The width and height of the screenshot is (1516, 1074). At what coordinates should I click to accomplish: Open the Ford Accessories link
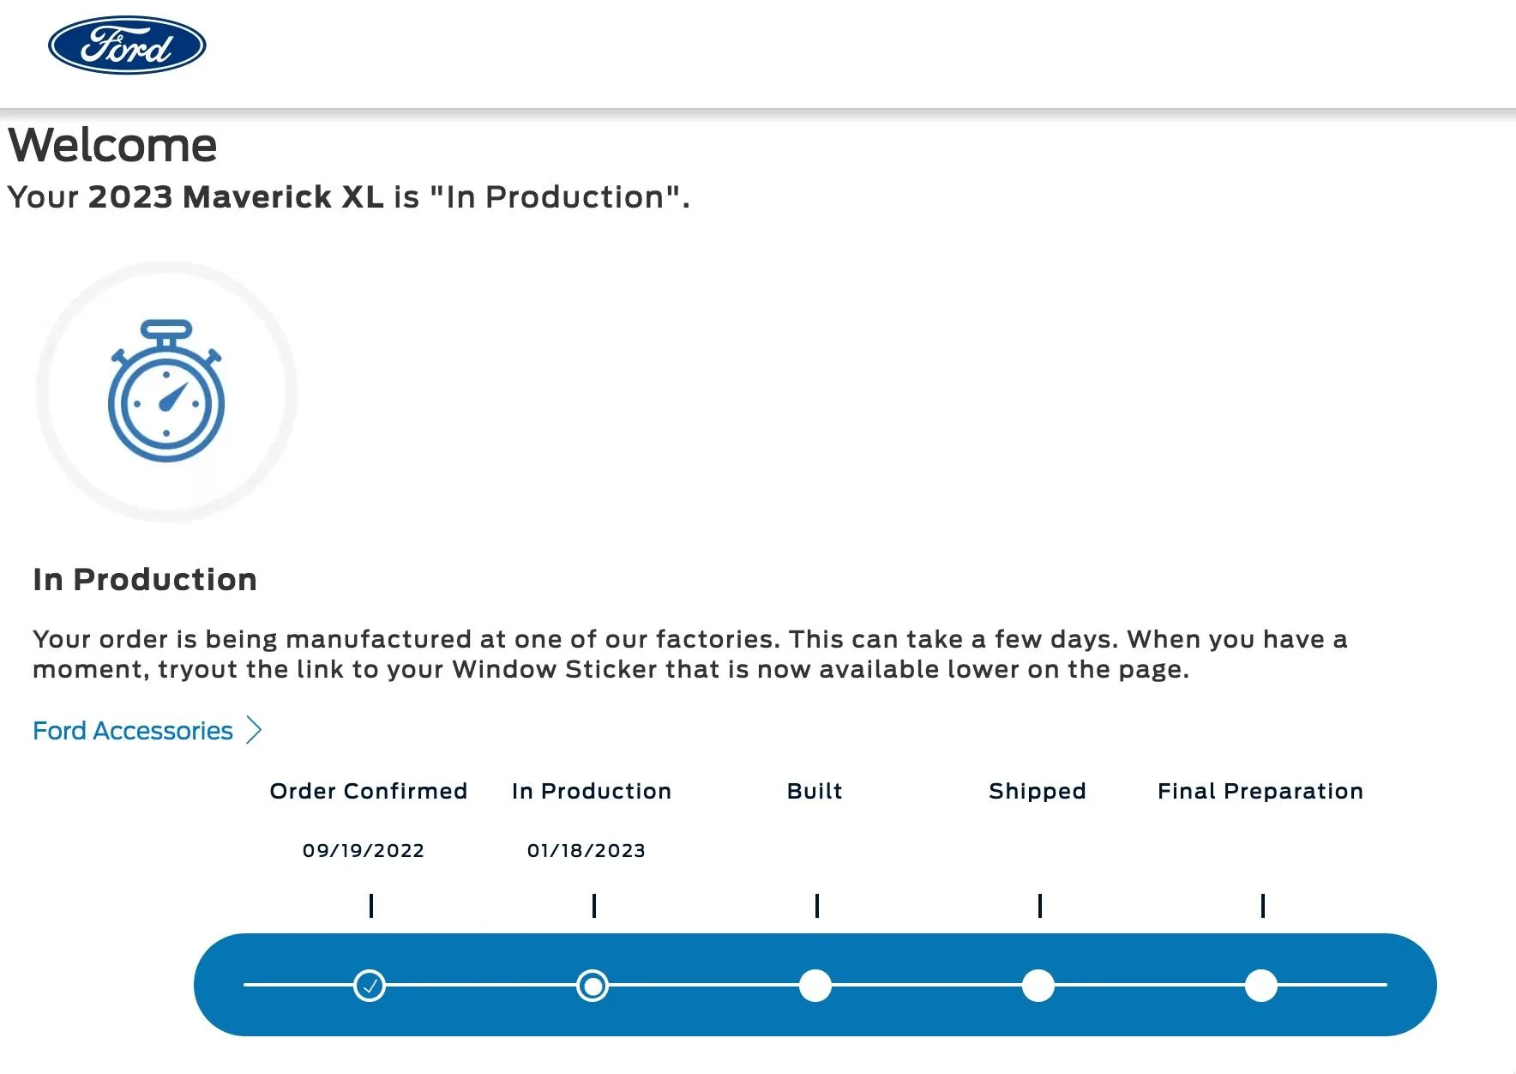[x=133, y=731]
